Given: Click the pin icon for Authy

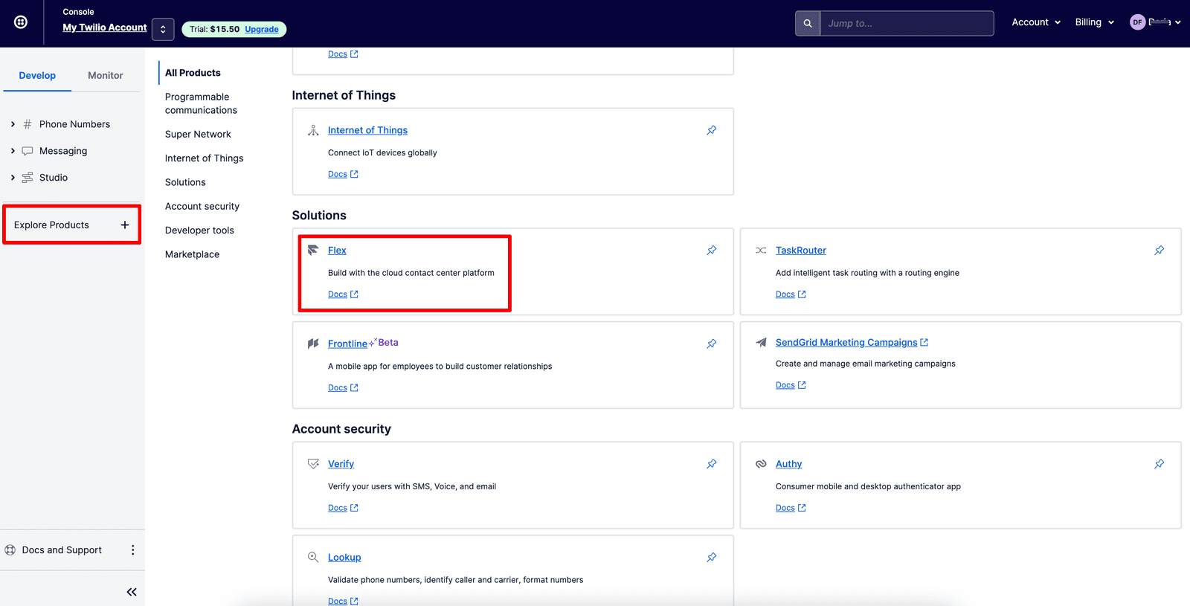Looking at the screenshot, I should pyautogui.click(x=1159, y=464).
